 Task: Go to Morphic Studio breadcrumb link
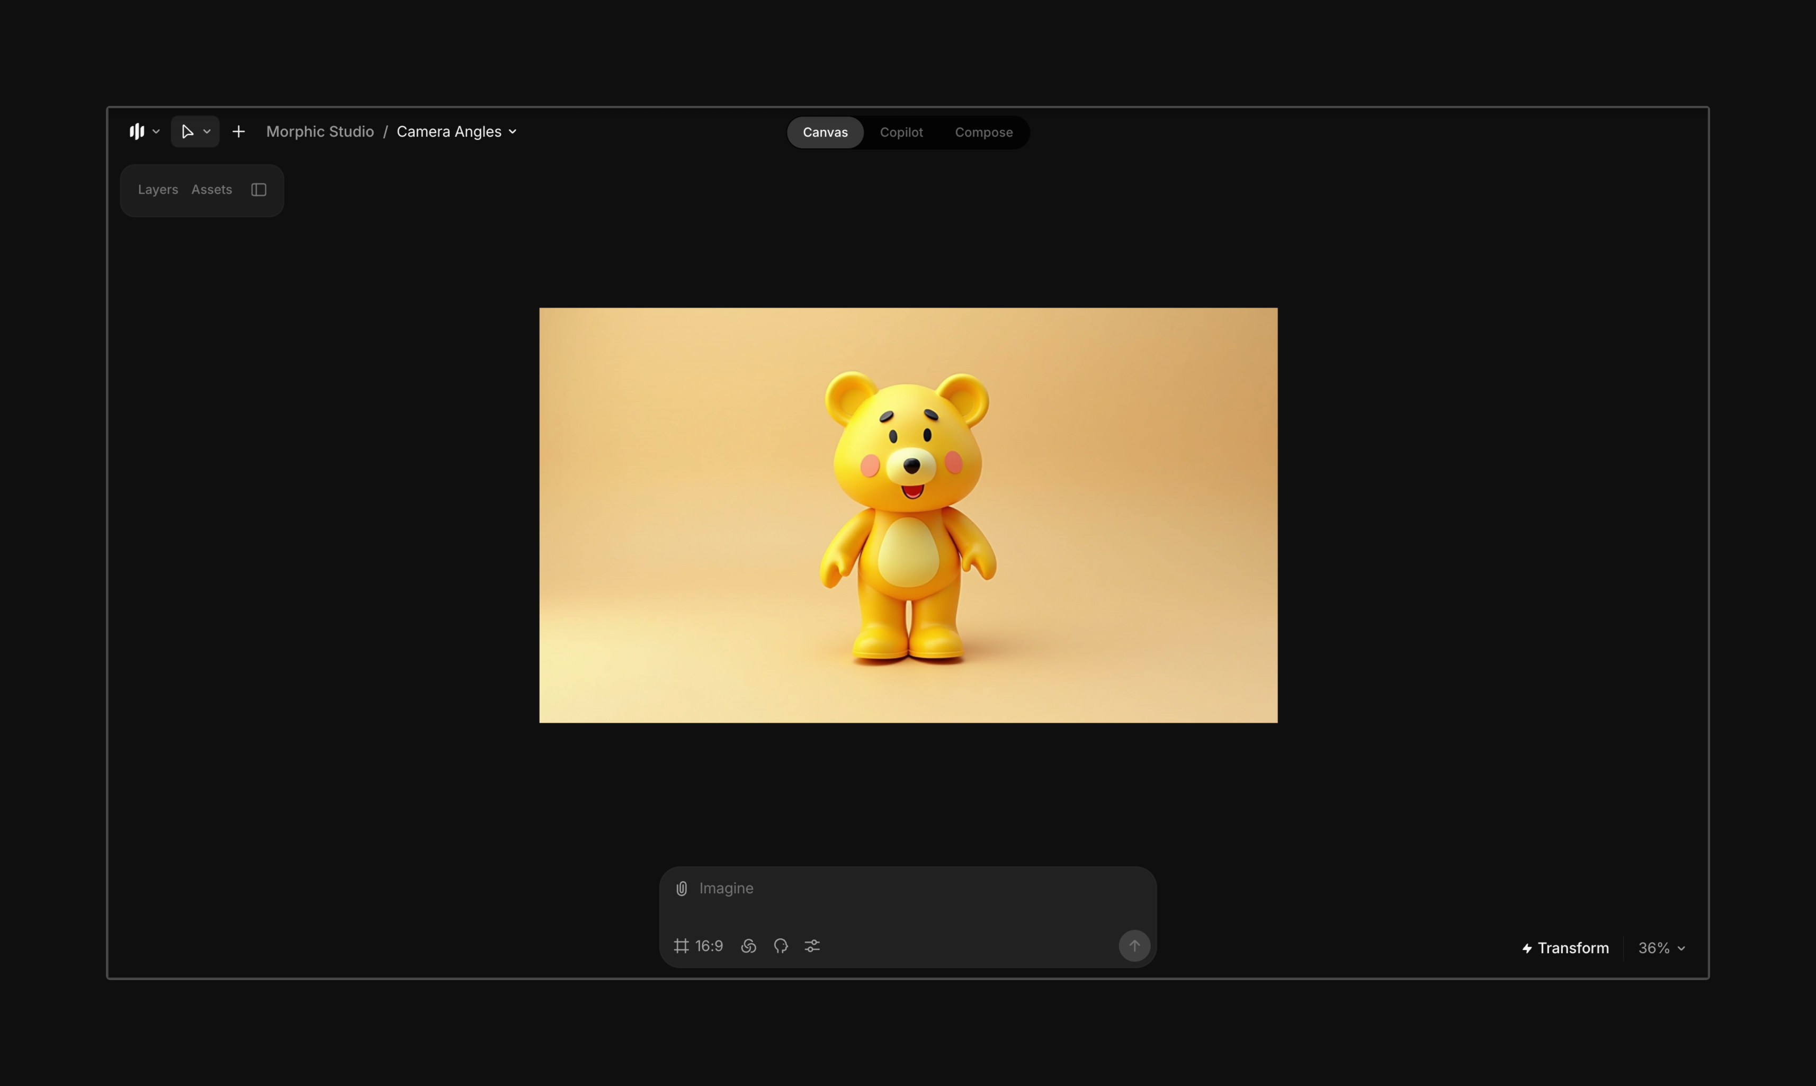point(320,132)
